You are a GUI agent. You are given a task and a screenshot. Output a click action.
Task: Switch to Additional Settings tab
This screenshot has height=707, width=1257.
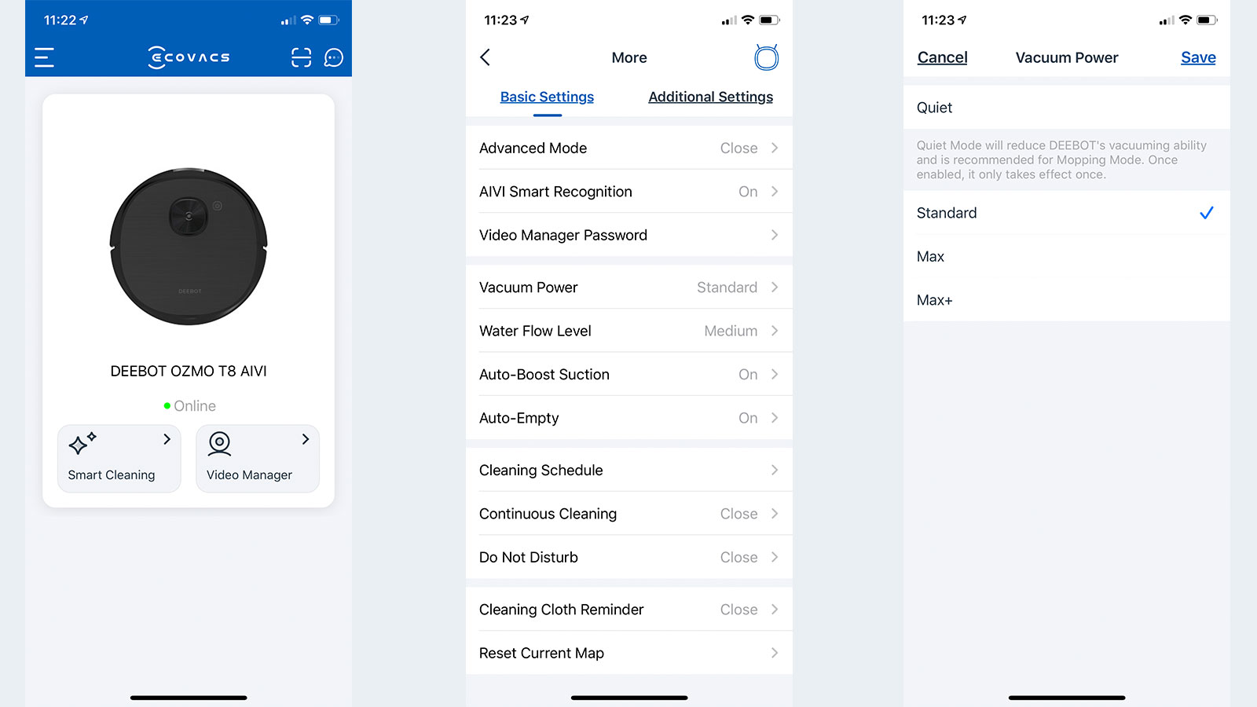[710, 97]
